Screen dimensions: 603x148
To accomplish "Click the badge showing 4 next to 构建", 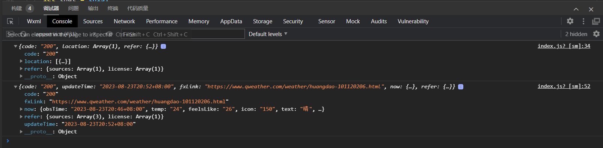I will pyautogui.click(x=30, y=8).
